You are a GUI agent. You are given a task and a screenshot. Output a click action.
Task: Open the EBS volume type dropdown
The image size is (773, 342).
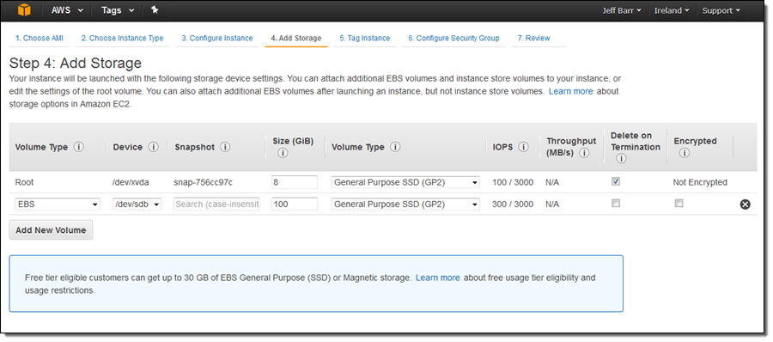click(58, 204)
